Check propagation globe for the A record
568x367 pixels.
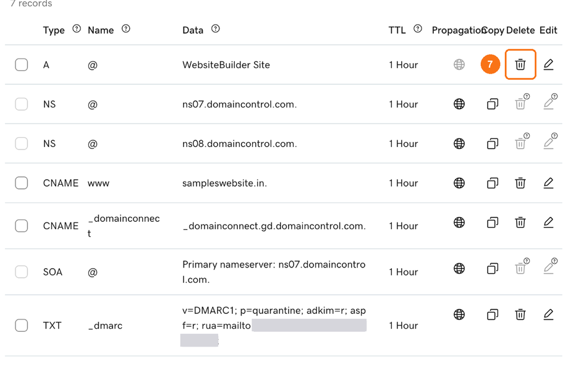click(x=459, y=64)
